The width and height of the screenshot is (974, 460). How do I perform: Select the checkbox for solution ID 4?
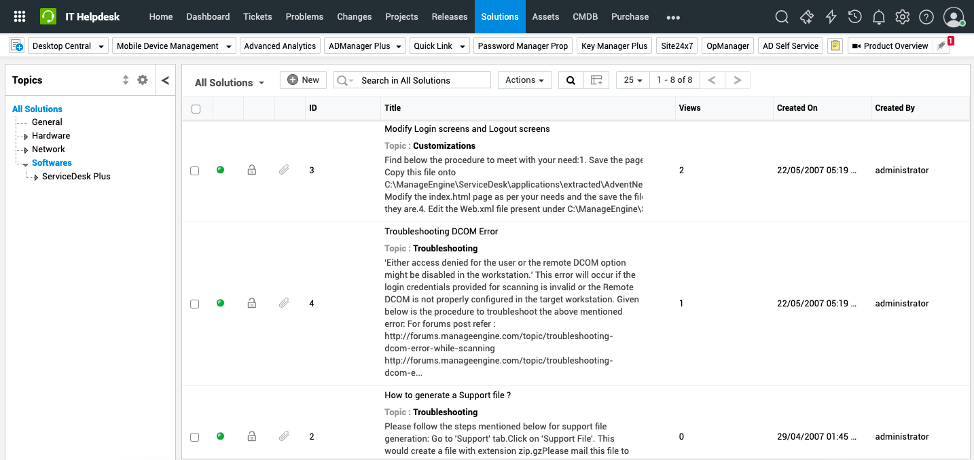pyautogui.click(x=195, y=304)
